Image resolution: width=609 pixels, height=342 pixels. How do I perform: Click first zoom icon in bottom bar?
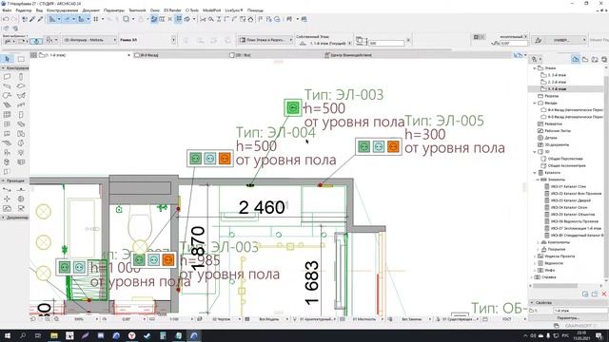47,319
